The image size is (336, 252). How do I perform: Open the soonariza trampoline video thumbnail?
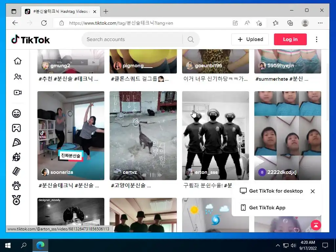coord(71,136)
